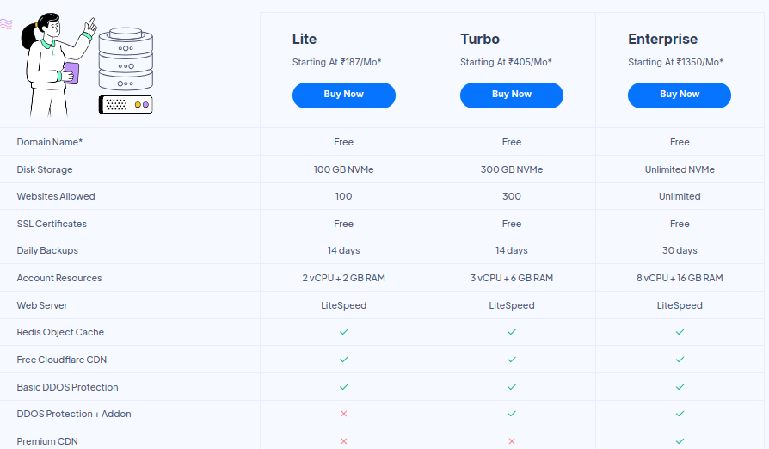This screenshot has height=449, width=769.
Task: Click the Free Cloudflare CDN checkmark for Turbo
Action: (x=512, y=360)
